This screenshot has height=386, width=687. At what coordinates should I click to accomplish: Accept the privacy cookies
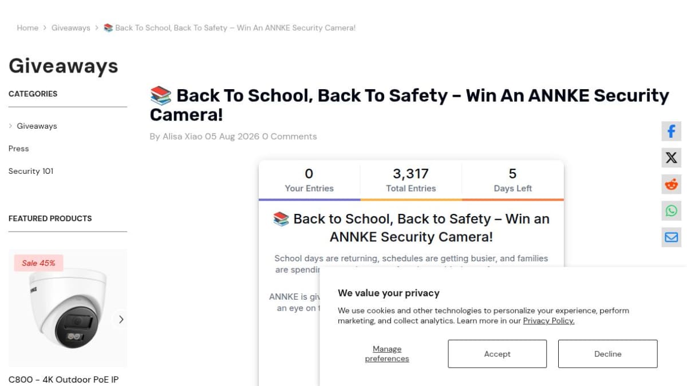pos(497,354)
